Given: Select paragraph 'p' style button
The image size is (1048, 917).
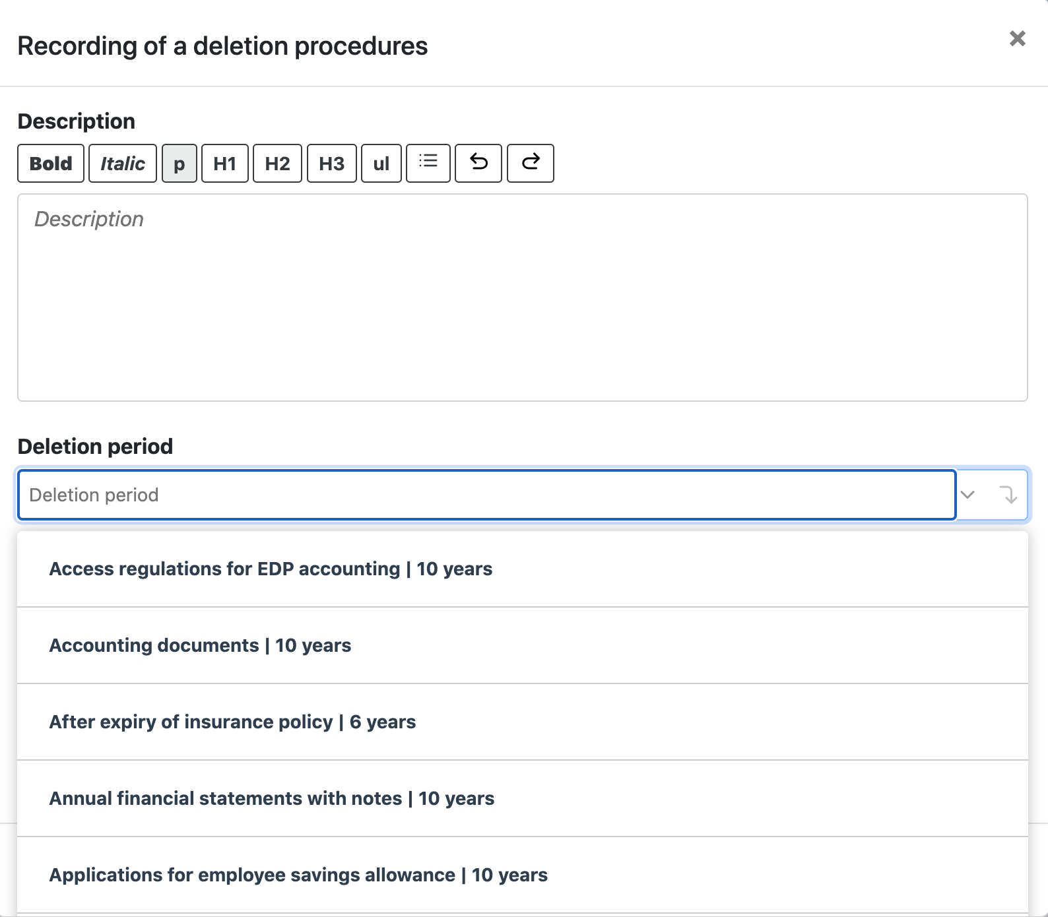Looking at the screenshot, I should coord(180,164).
